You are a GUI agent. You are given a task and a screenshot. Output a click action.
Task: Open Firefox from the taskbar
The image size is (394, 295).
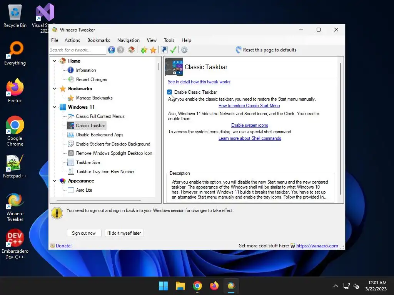point(214,286)
